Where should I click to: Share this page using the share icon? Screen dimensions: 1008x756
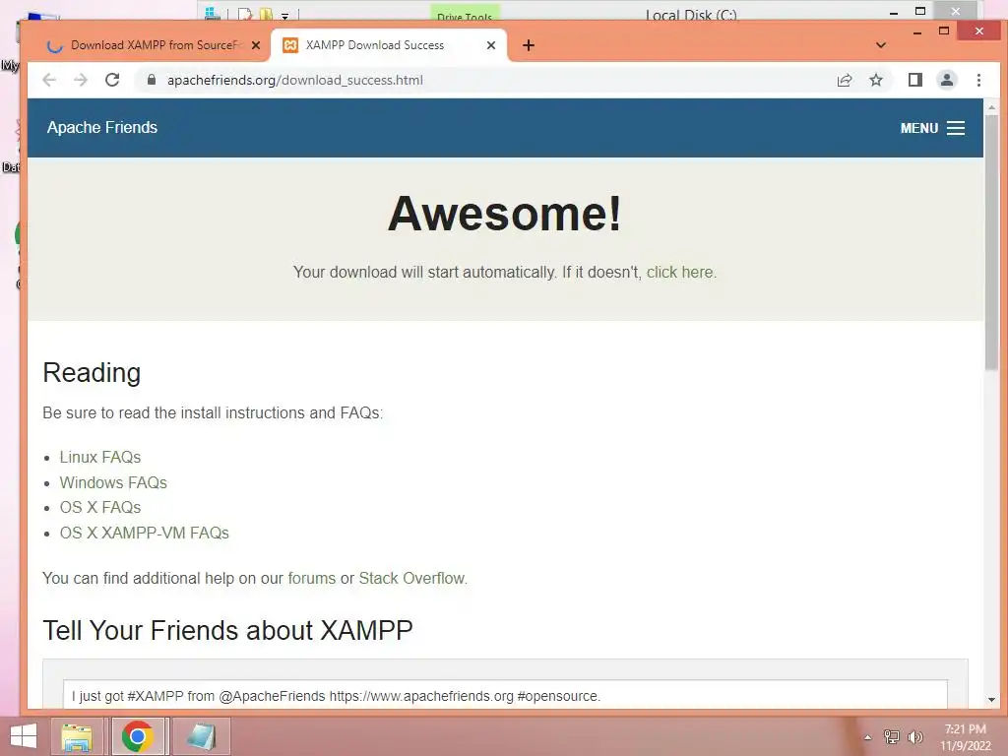click(x=845, y=80)
